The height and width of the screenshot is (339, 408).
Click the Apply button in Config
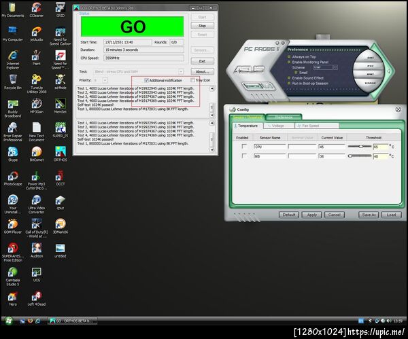point(311,215)
